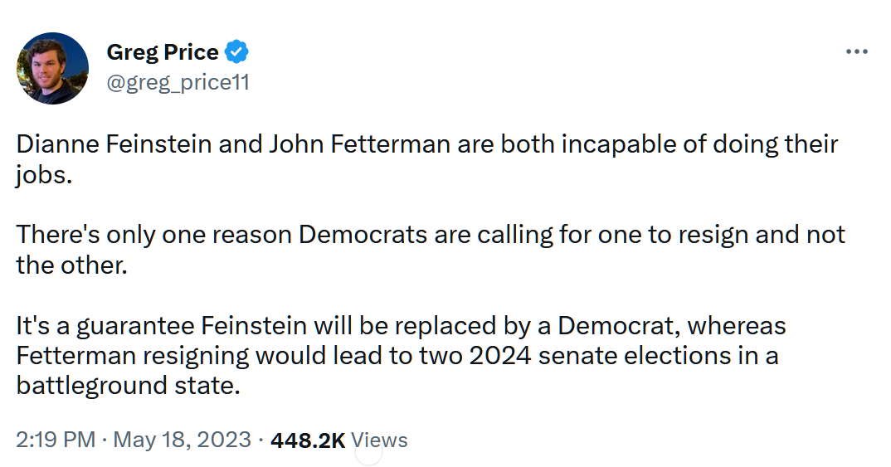Click the 448.2K view count number

(308, 440)
